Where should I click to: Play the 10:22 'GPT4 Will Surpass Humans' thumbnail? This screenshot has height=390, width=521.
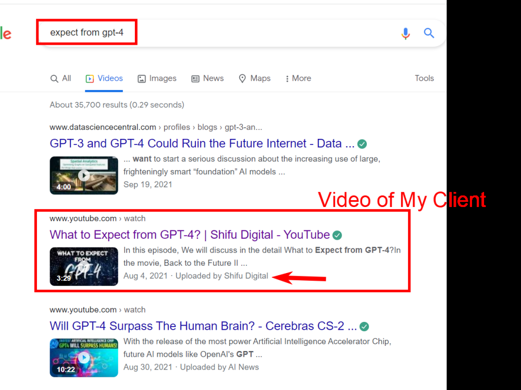click(x=84, y=358)
